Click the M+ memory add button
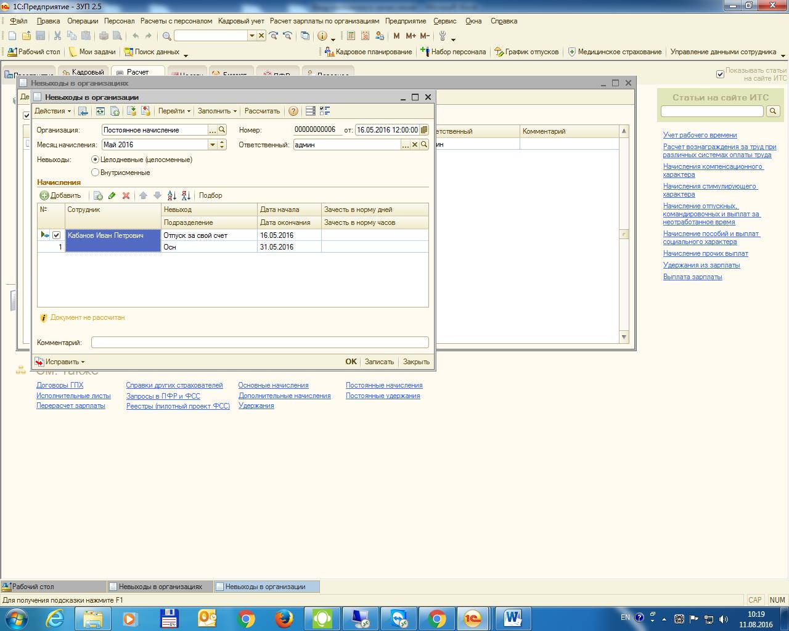Image resolution: width=789 pixels, height=631 pixels. 411,36
